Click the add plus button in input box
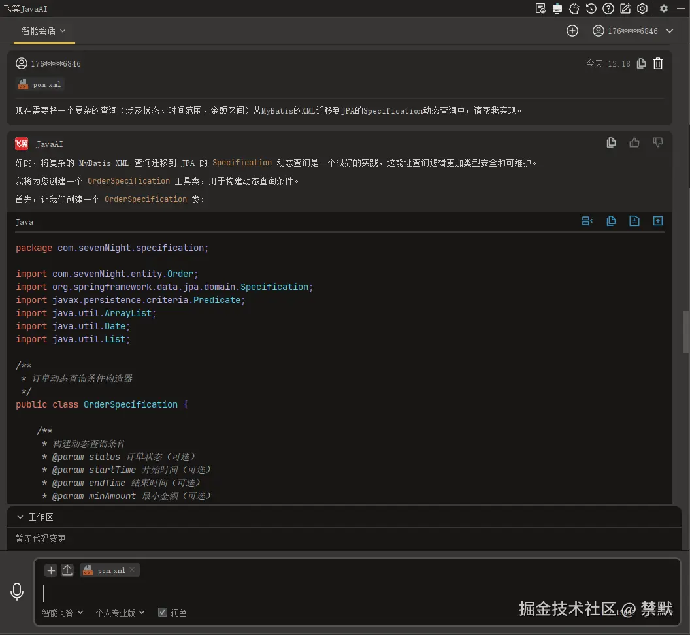Screen dimensions: 690x635 (x=51, y=570)
